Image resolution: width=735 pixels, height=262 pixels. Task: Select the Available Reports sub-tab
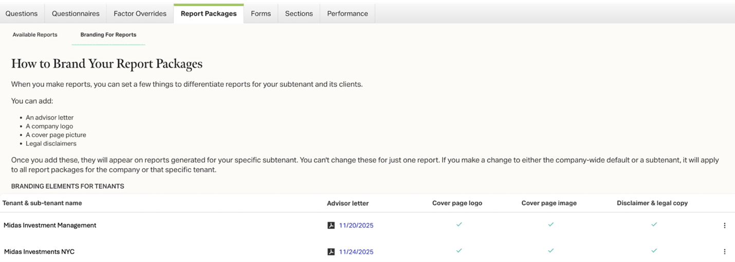[x=35, y=35]
